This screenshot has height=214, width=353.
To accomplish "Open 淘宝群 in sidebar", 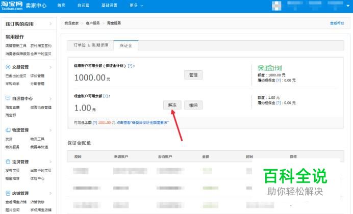I will coord(11,115).
